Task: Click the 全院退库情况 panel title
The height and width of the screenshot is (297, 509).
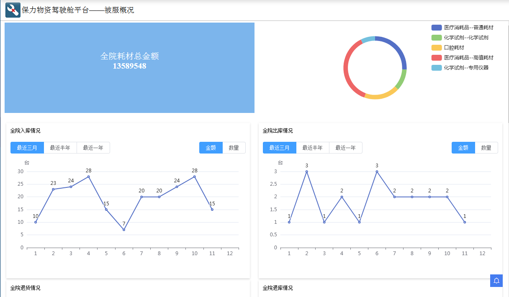Action: 278,288
